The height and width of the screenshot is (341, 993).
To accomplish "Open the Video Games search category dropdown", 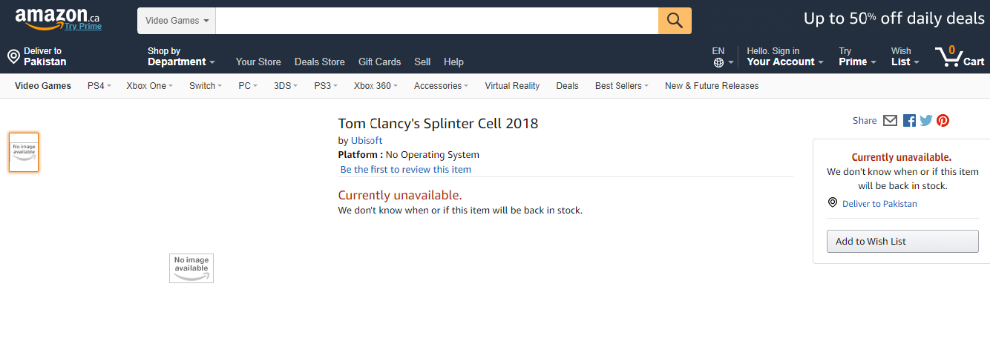I will click(x=177, y=21).
